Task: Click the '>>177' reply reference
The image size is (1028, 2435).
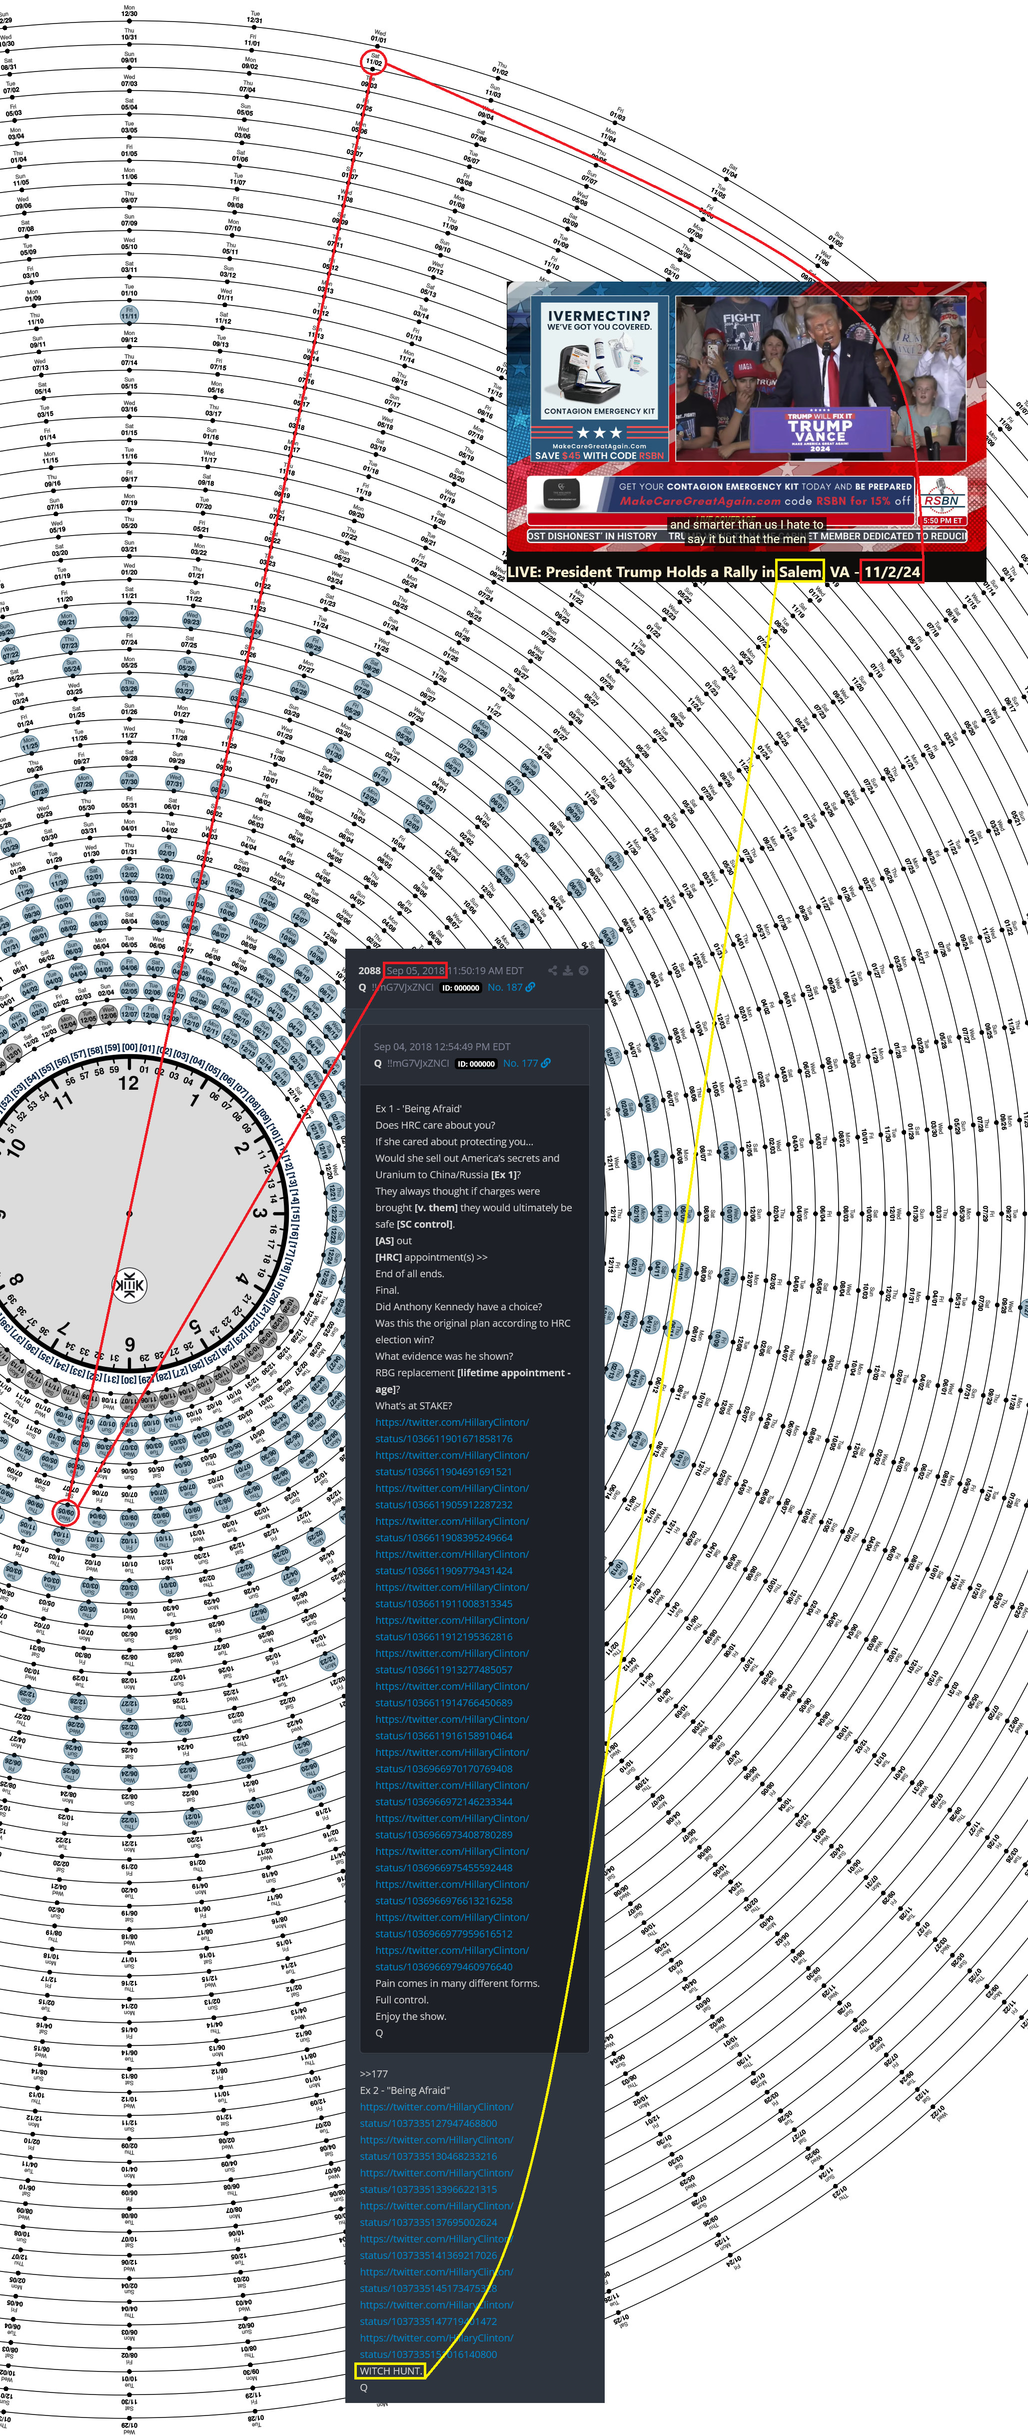Action: 374,2074
